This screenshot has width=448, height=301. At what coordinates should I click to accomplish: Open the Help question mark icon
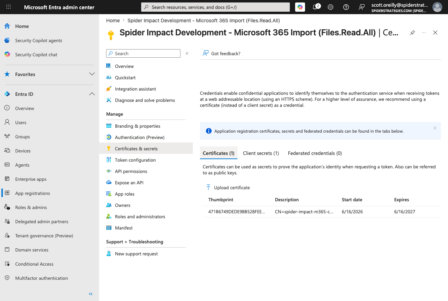[x=346, y=7]
